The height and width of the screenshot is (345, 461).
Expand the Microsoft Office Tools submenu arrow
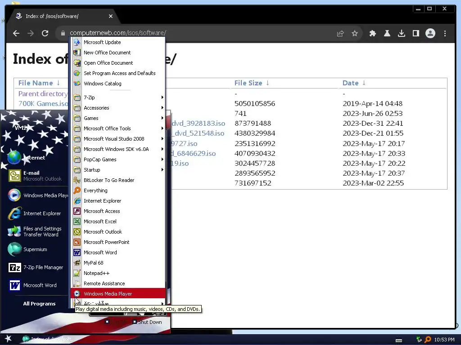[162, 128]
